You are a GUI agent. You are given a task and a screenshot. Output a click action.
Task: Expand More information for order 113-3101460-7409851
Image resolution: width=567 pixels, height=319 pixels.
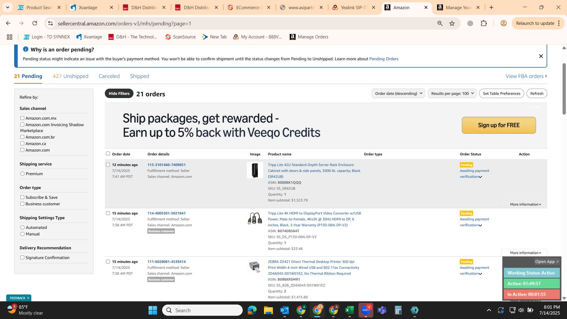525,204
